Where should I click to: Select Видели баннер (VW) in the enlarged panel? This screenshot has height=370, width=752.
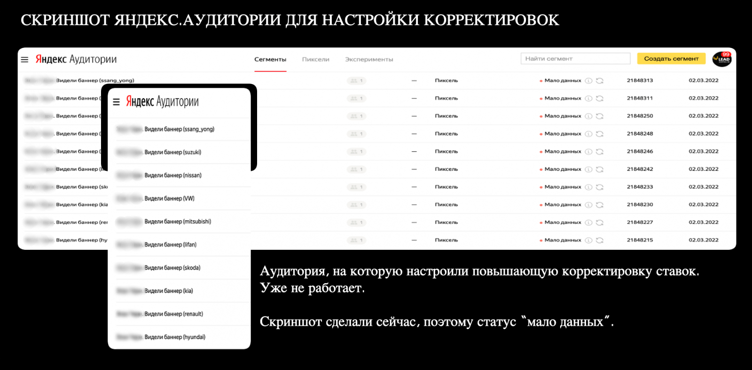(169, 198)
